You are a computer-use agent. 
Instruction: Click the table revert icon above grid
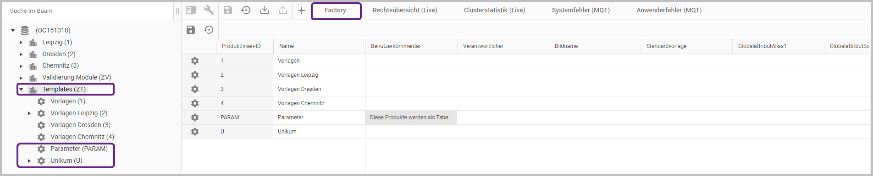[x=209, y=30]
